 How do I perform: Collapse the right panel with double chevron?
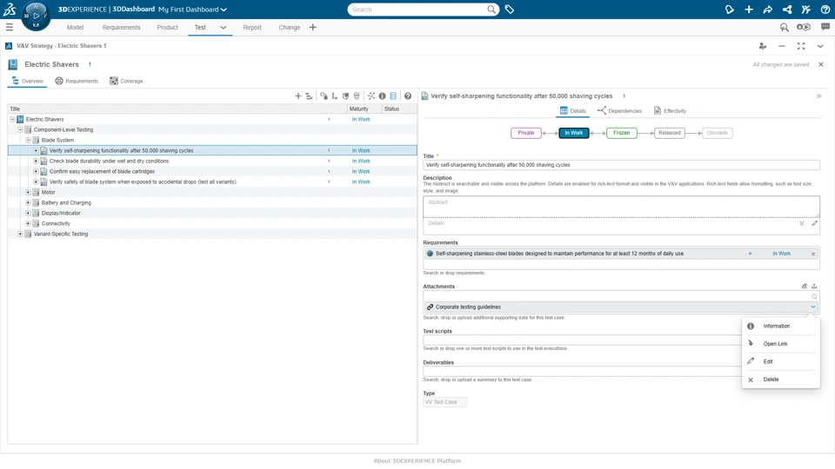[x=819, y=96]
